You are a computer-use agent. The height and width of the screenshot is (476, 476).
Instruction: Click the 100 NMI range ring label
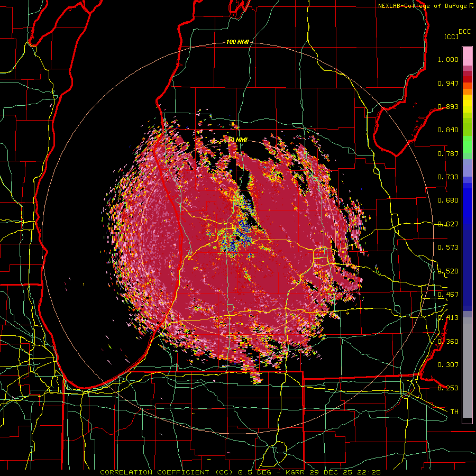[x=237, y=42]
